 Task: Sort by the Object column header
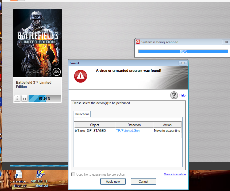tap(95, 125)
